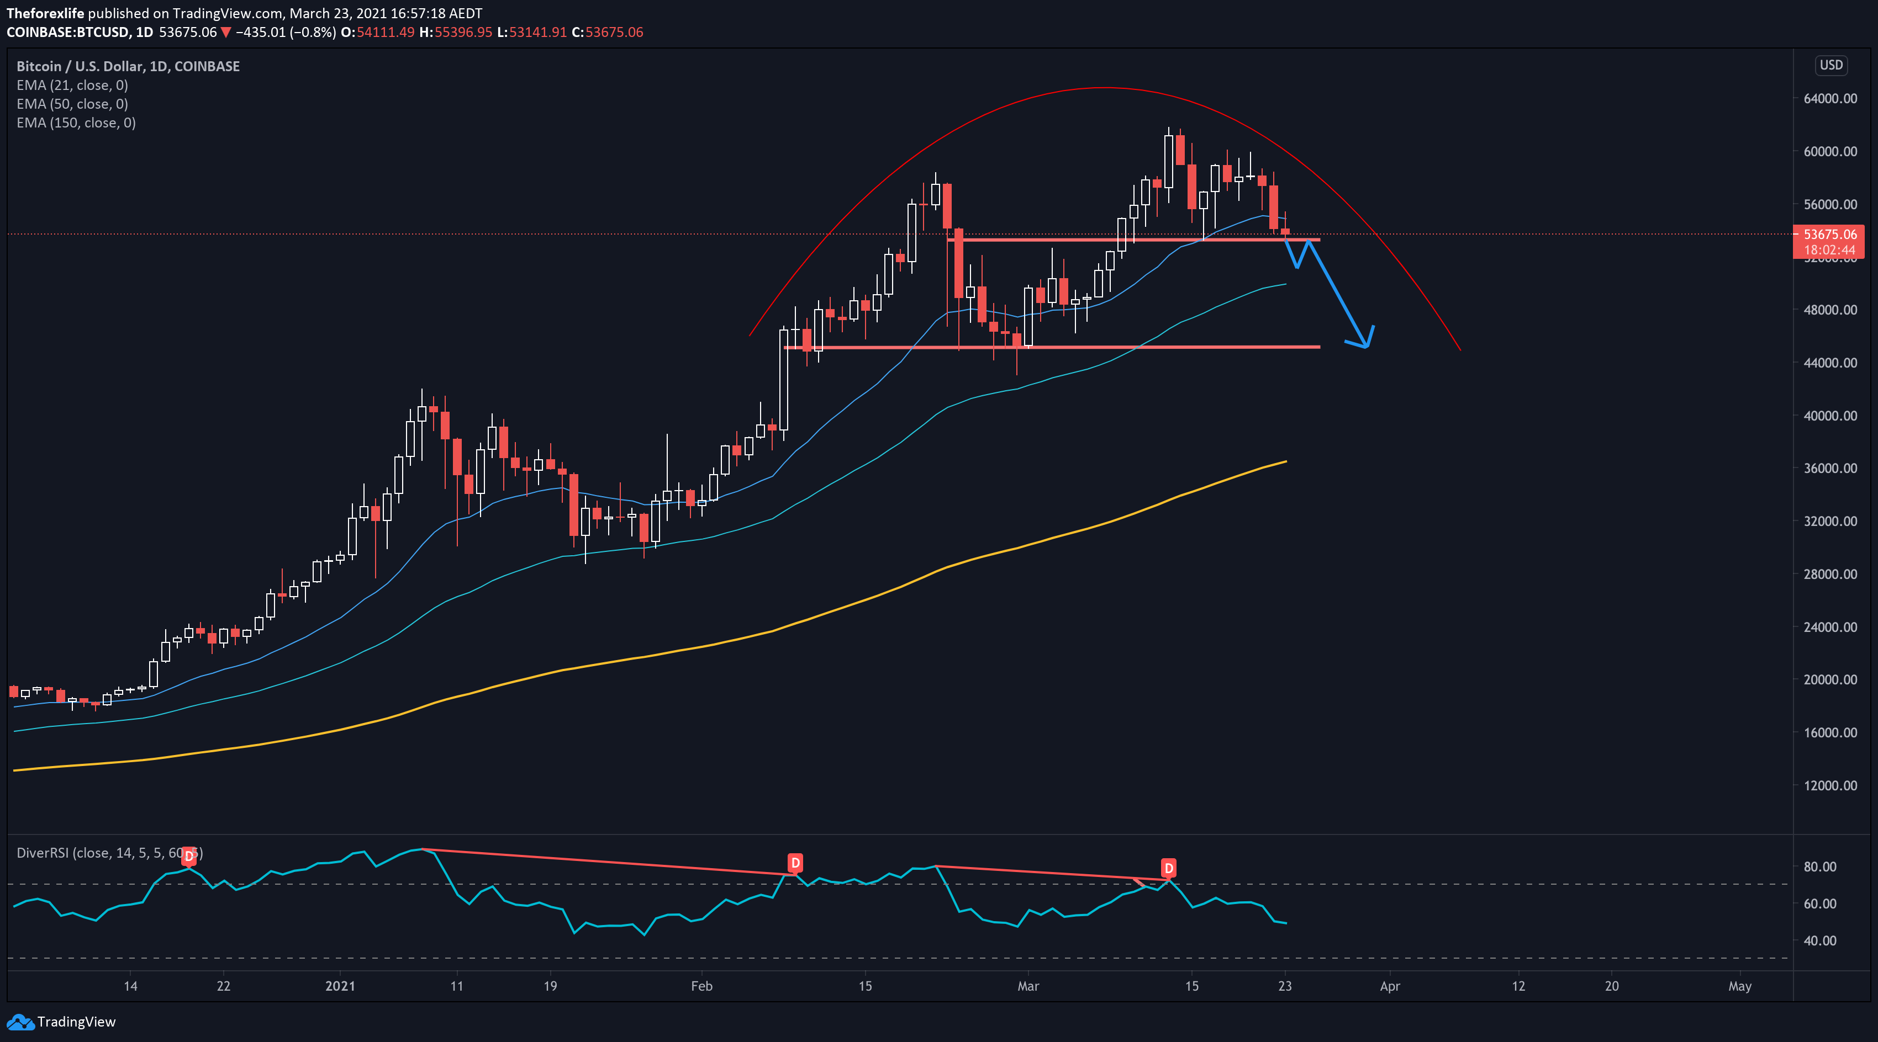The height and width of the screenshot is (1042, 1878).
Task: Click the Bitcoin / U.S. Dollar chart title
Action: 128,66
